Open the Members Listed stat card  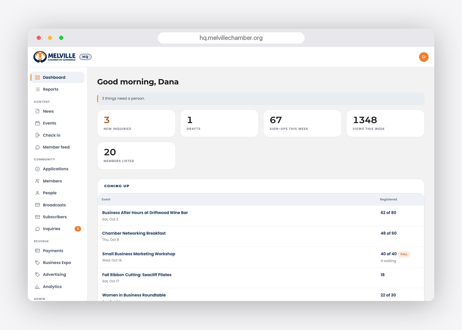136,156
